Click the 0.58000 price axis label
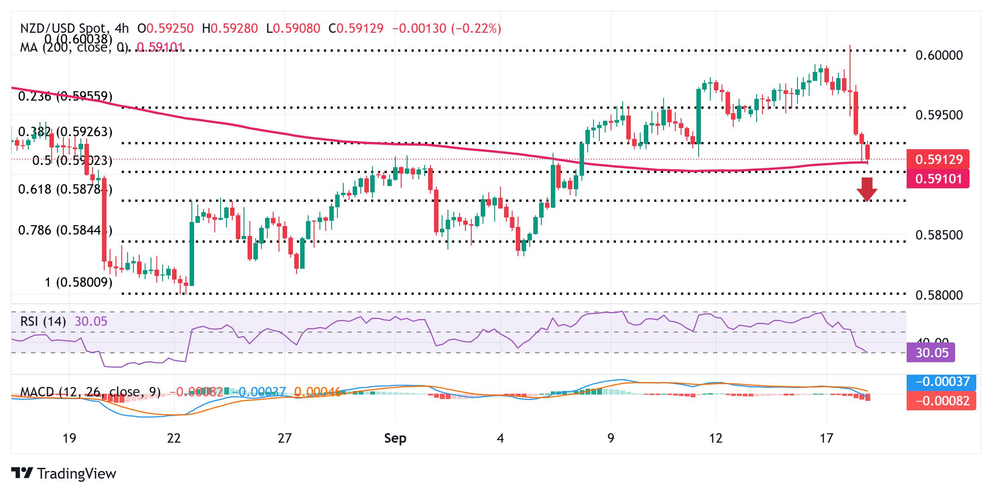This screenshot has width=992, height=493. tap(939, 295)
